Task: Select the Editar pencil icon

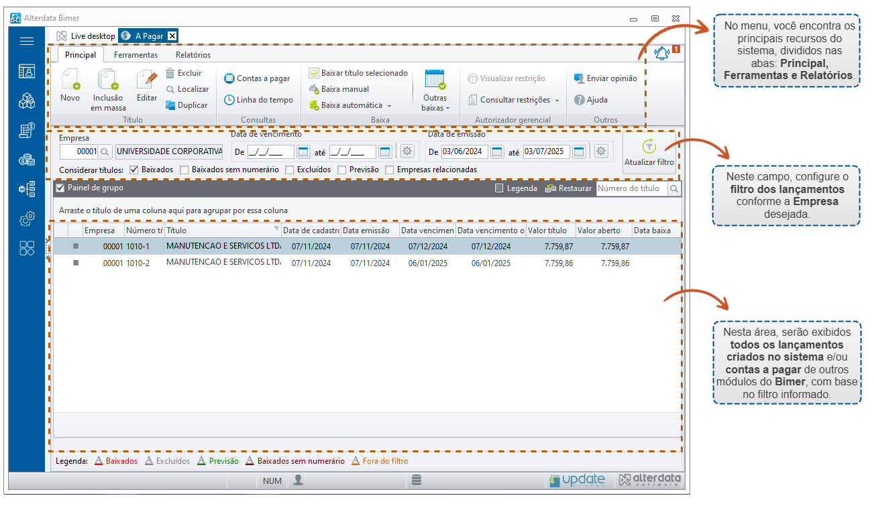Action: pyautogui.click(x=147, y=80)
